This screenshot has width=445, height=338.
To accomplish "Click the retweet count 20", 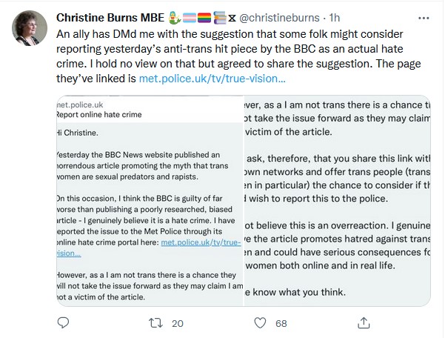I will [178, 323].
